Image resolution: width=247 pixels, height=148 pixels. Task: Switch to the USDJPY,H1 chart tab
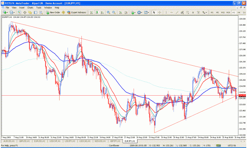(70, 141)
